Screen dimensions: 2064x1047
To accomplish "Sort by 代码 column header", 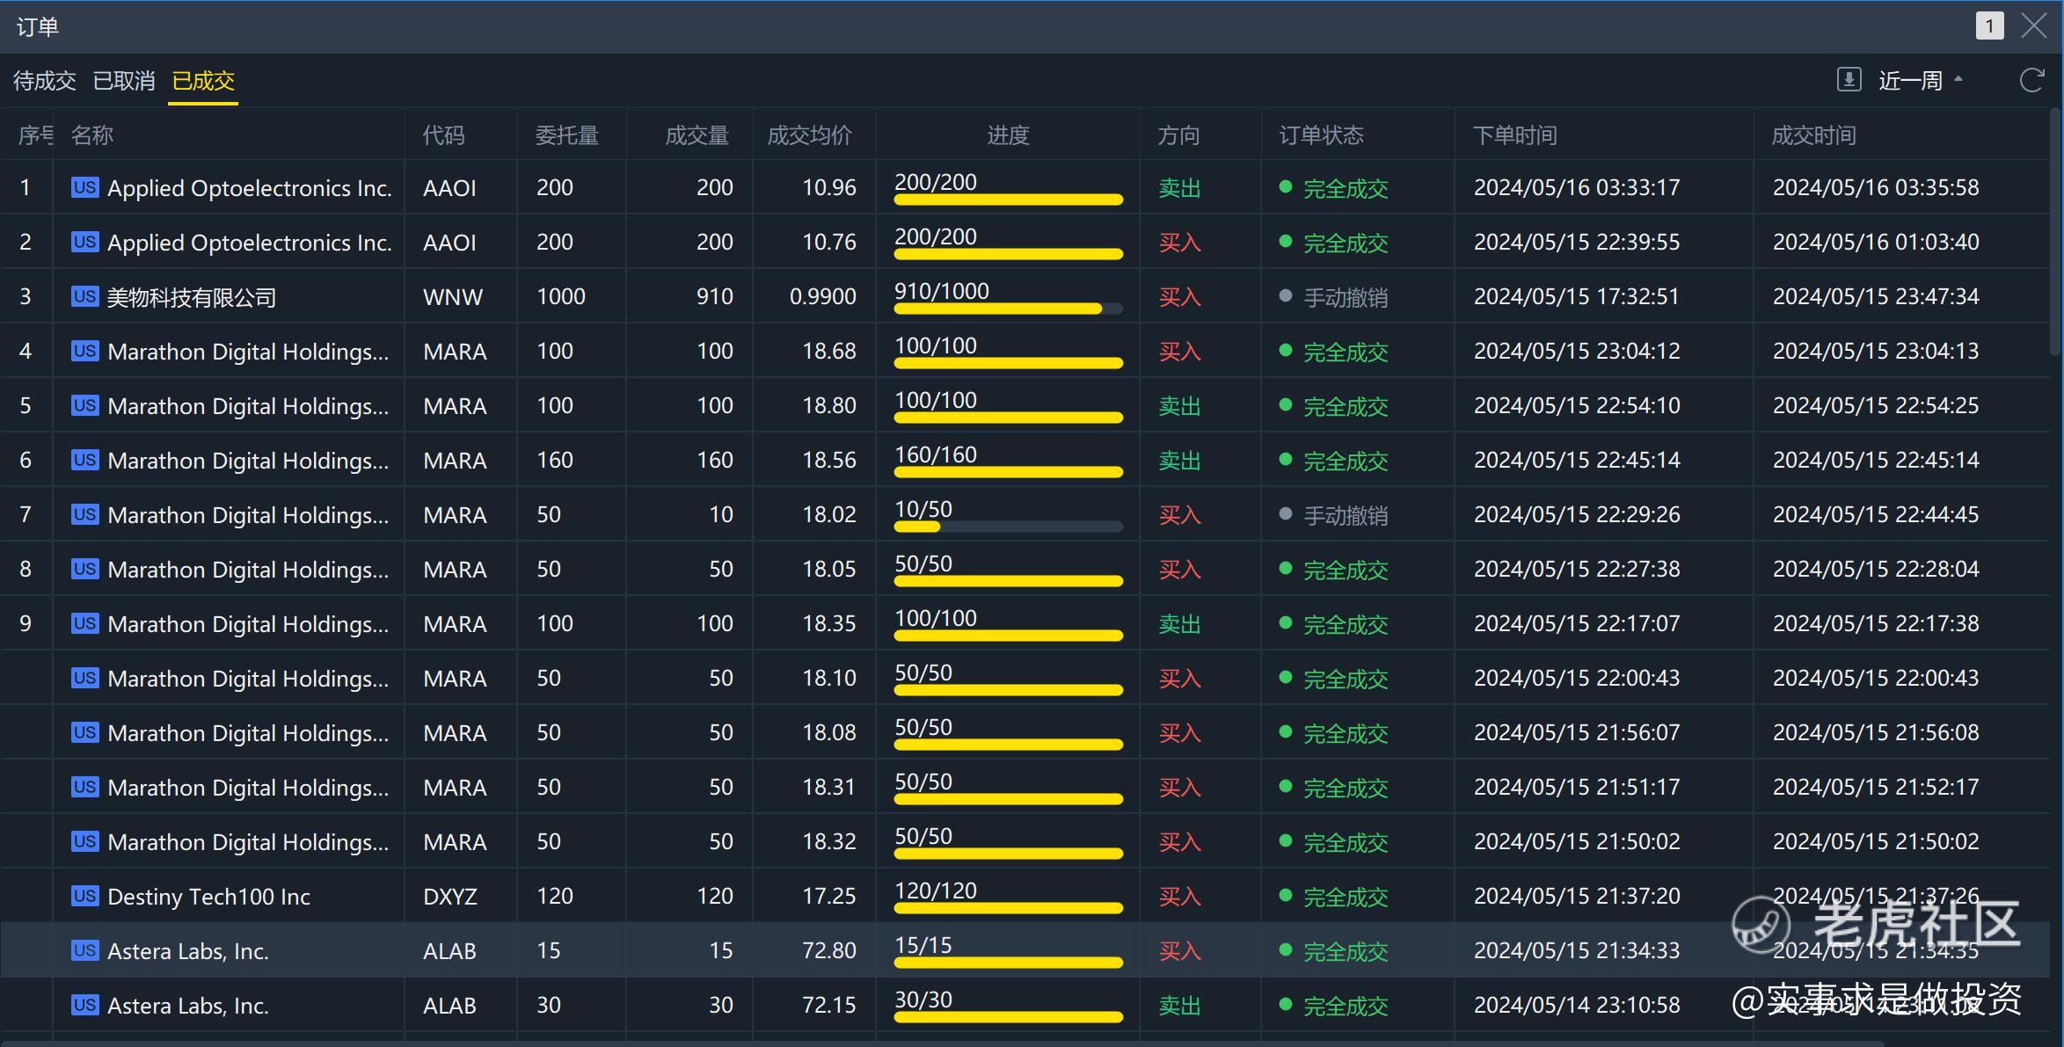I will [443, 135].
